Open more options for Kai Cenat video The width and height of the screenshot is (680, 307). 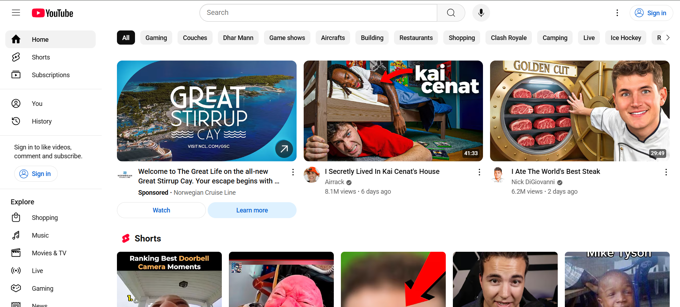(x=479, y=172)
